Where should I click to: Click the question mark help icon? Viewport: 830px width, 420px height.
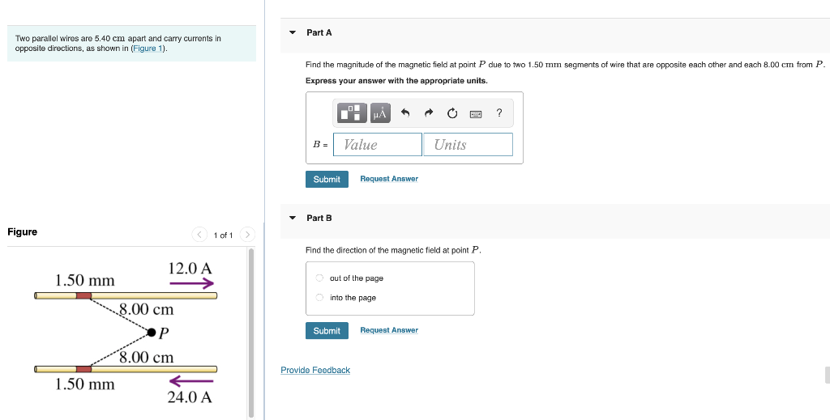pyautogui.click(x=499, y=113)
